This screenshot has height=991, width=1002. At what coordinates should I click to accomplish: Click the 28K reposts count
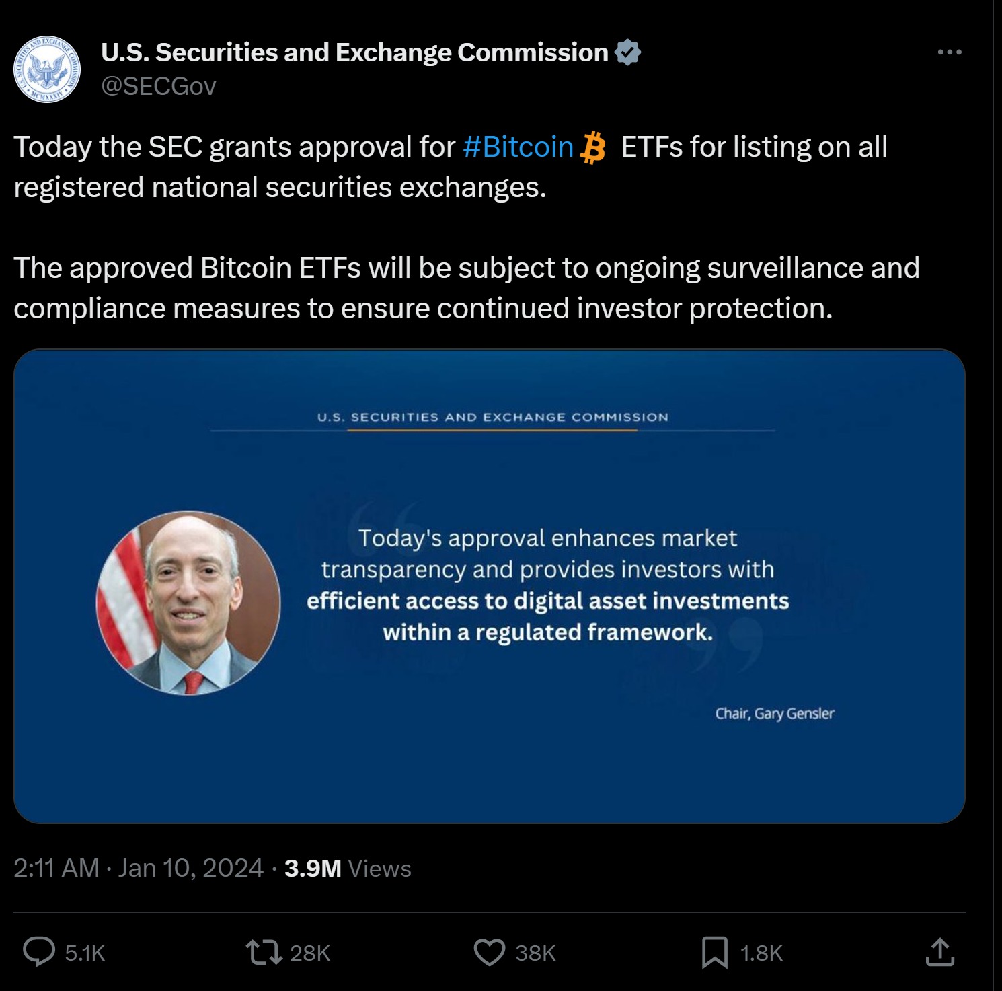pyautogui.click(x=309, y=952)
